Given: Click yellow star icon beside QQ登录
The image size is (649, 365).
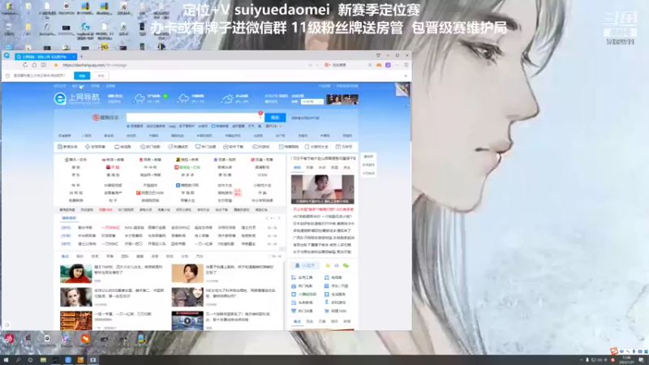Looking at the screenshot, I should (x=328, y=266).
